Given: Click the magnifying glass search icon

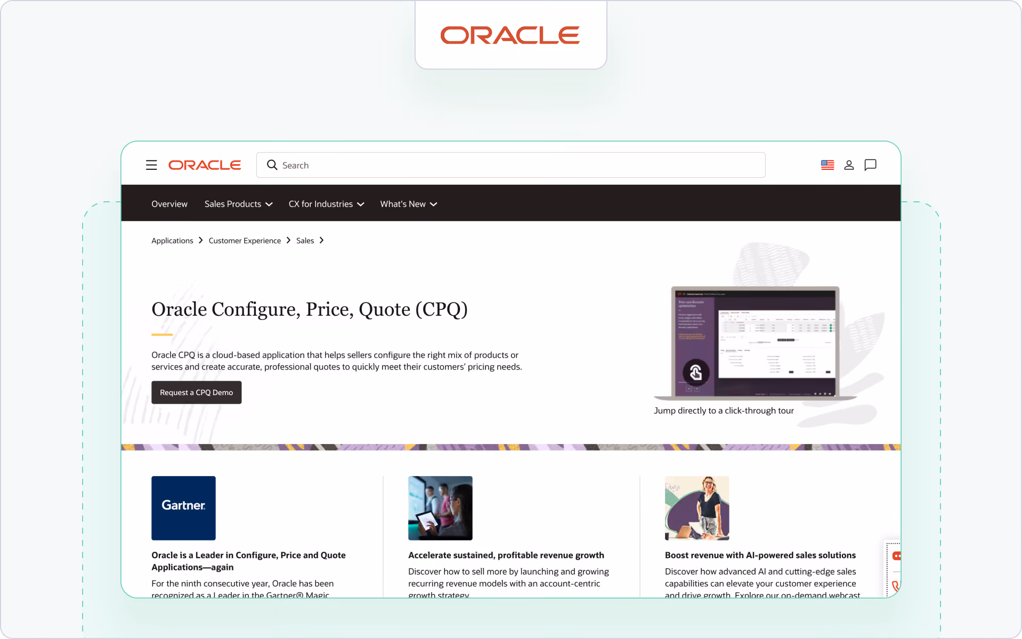Looking at the screenshot, I should click(272, 165).
